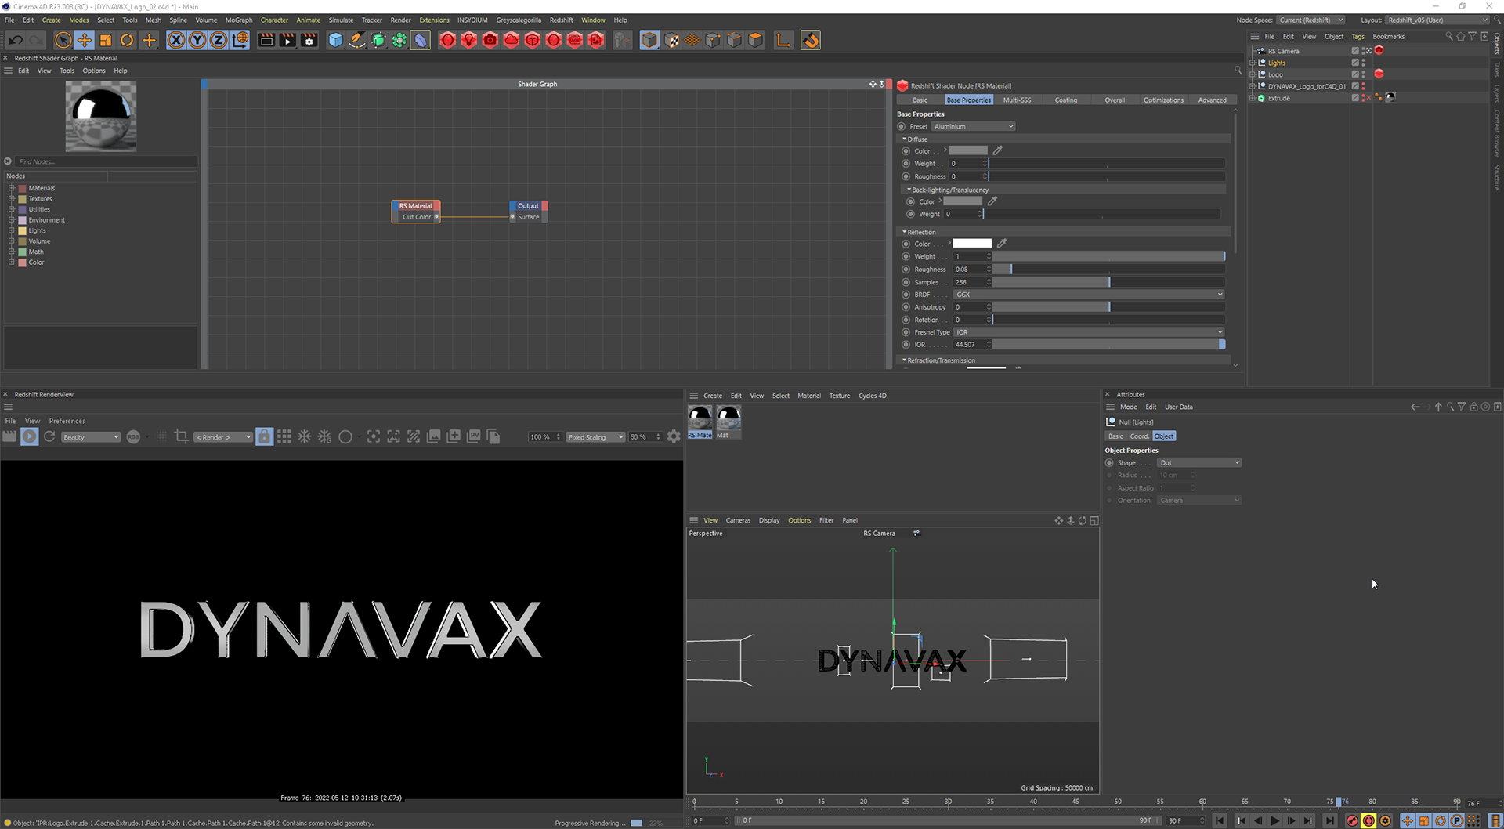Start IPR render play button
The height and width of the screenshot is (829, 1504).
click(x=29, y=436)
